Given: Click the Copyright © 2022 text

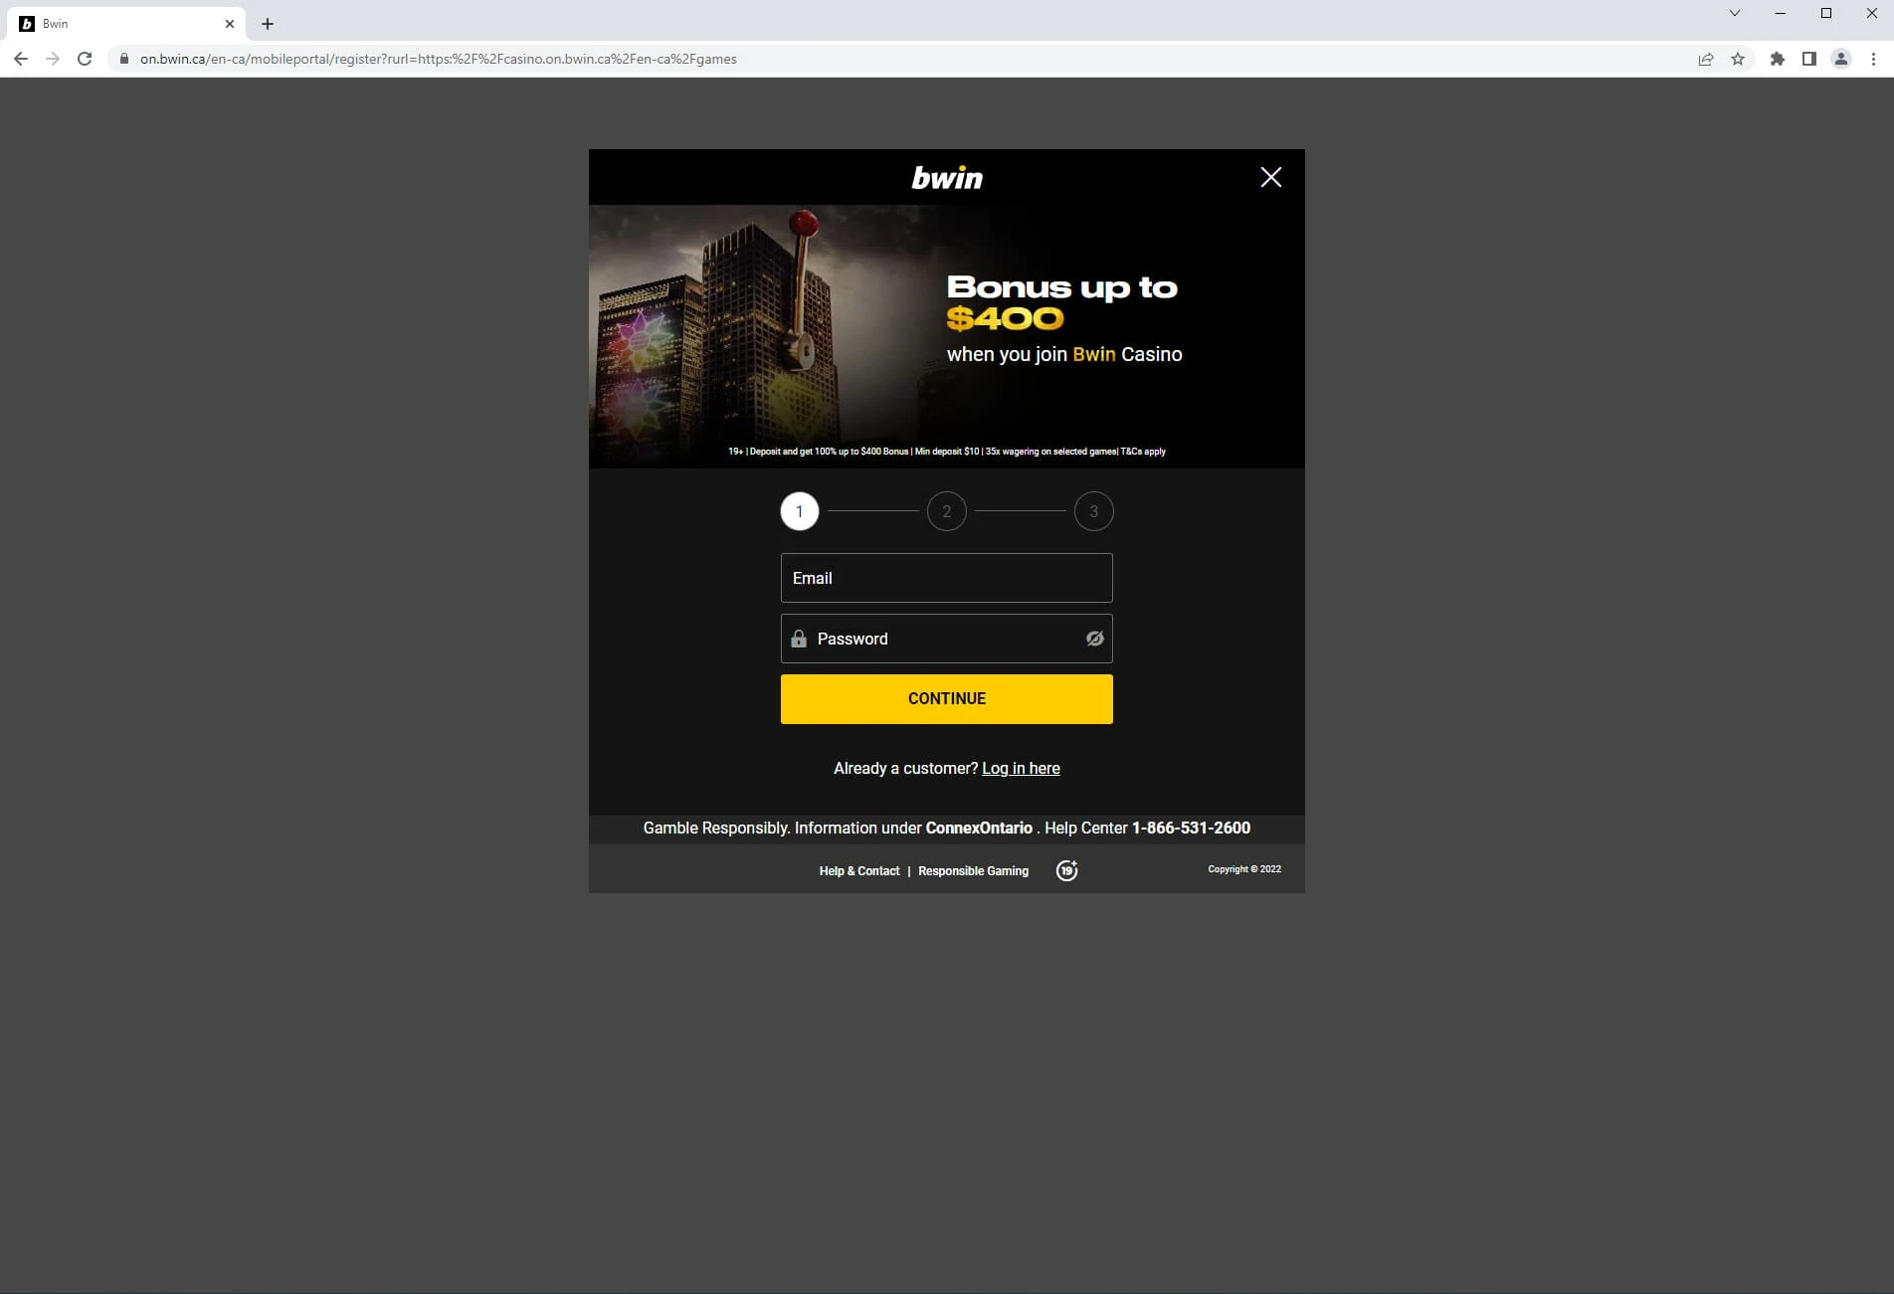Looking at the screenshot, I should (1244, 869).
